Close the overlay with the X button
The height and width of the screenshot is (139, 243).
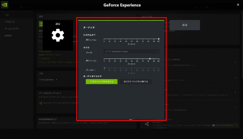pyautogui.click(x=237, y=5)
